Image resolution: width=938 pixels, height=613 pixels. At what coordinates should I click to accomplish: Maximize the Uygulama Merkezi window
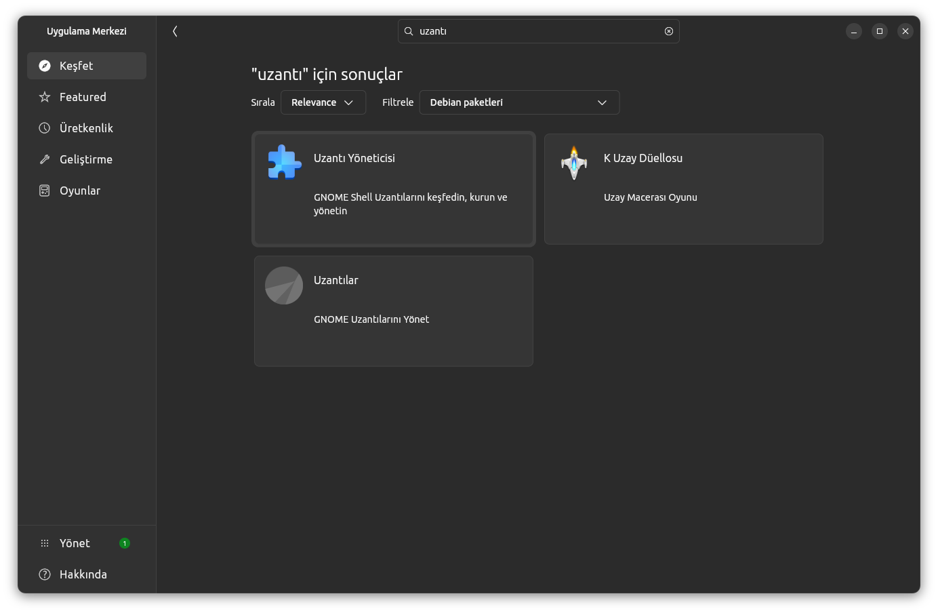(880, 31)
